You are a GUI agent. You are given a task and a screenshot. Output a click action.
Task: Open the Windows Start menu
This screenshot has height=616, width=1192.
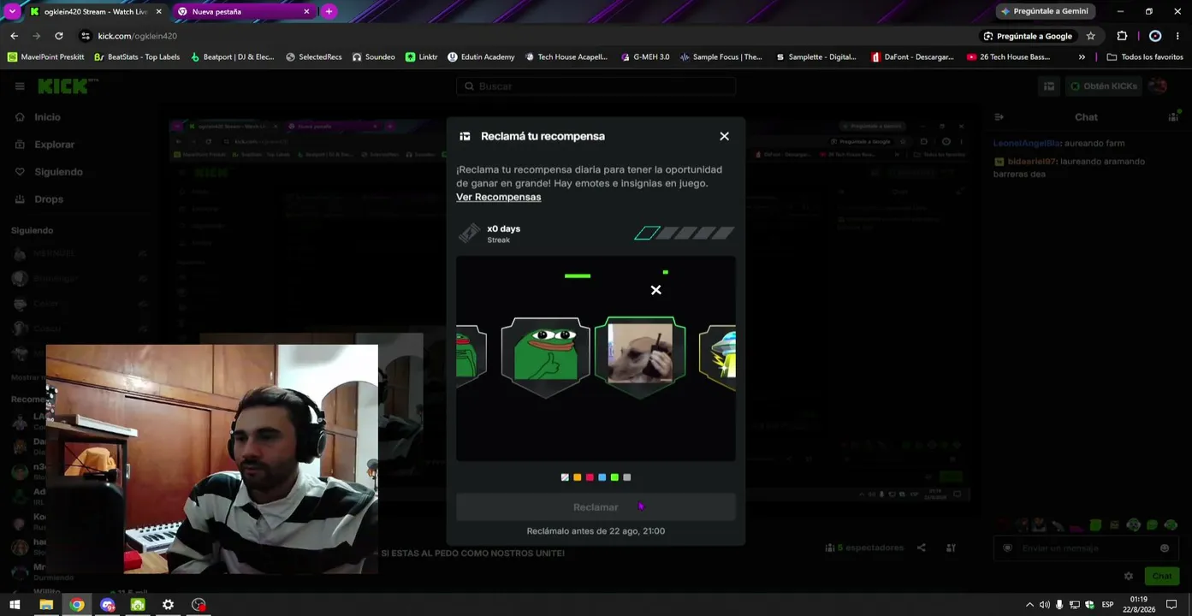tap(15, 605)
